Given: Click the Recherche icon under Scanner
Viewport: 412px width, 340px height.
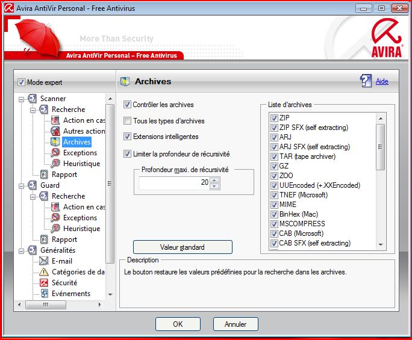Looking at the screenshot, I should pos(43,109).
